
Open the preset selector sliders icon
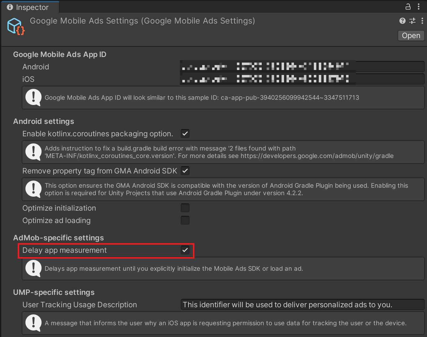coord(412,21)
